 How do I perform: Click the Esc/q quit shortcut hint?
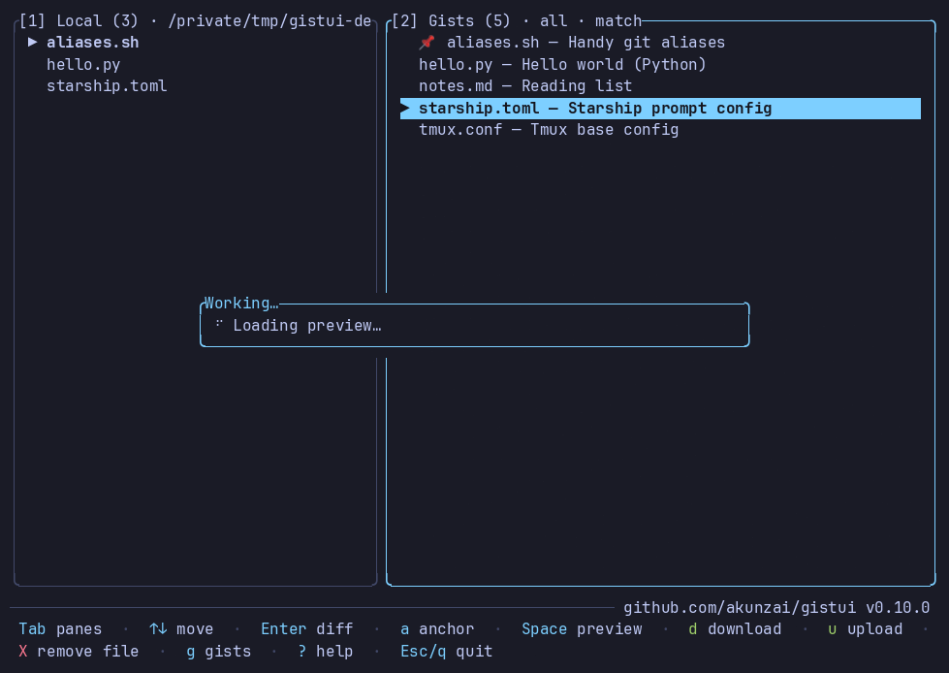point(447,652)
